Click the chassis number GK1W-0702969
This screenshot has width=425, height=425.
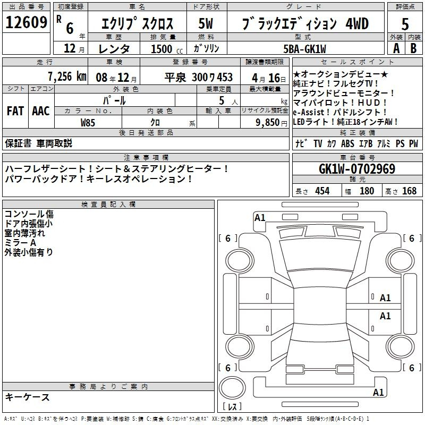[x=356, y=169]
